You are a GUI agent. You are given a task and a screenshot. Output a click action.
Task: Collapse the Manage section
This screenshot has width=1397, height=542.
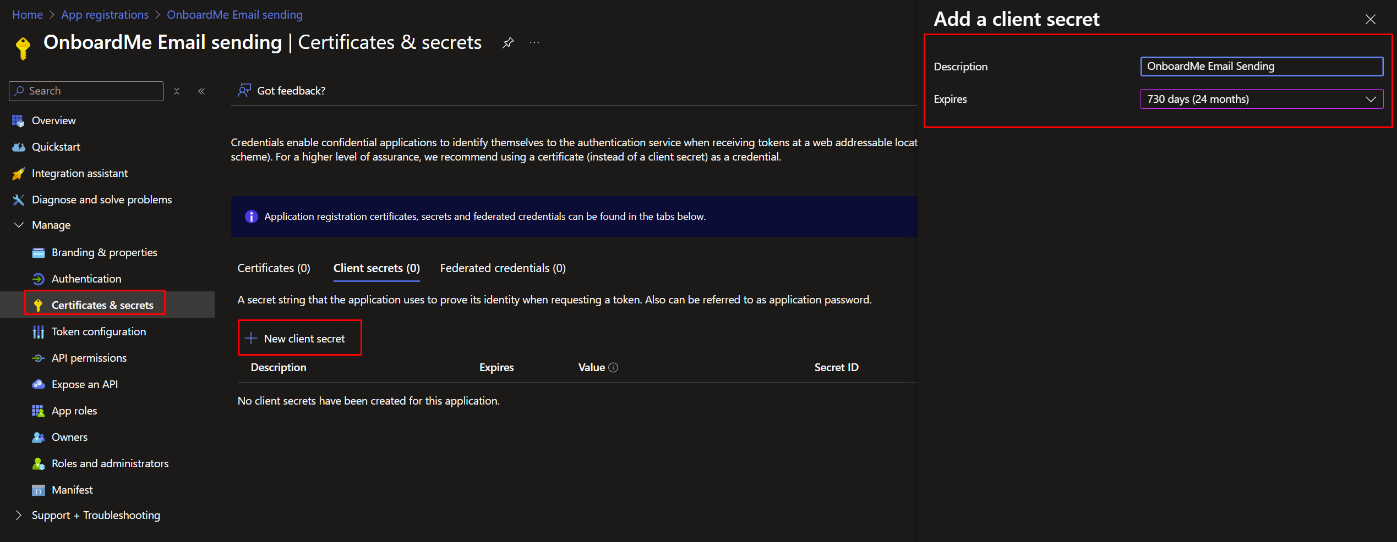coord(19,225)
